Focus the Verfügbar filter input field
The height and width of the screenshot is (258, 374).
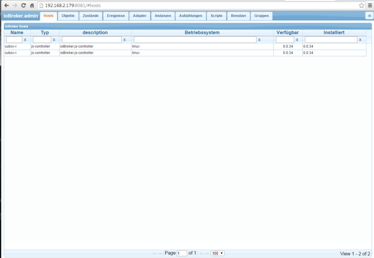(x=285, y=40)
